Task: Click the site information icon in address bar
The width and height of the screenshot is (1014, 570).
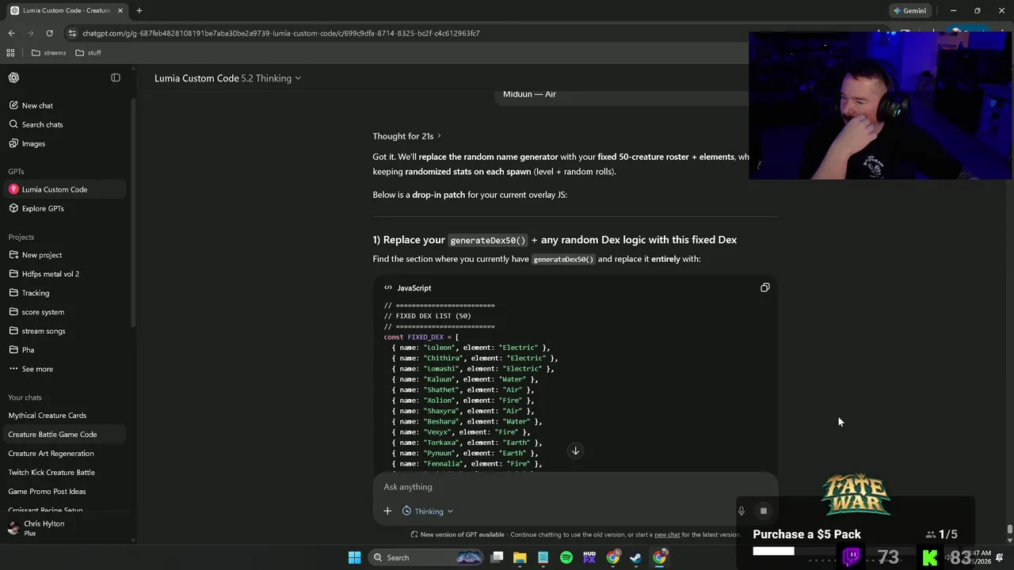Action: click(x=73, y=33)
